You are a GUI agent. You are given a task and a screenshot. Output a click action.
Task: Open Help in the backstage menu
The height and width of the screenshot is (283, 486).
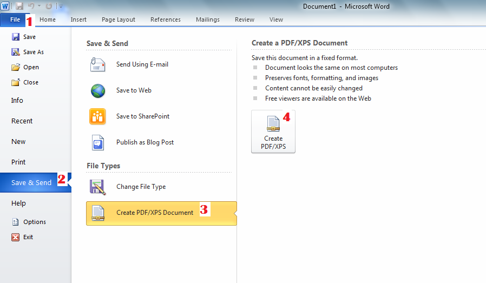click(18, 203)
